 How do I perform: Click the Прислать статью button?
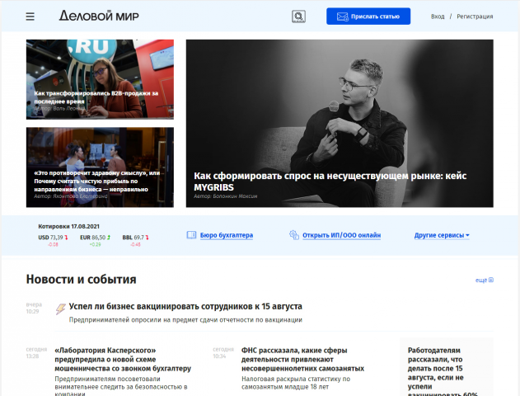368,16
